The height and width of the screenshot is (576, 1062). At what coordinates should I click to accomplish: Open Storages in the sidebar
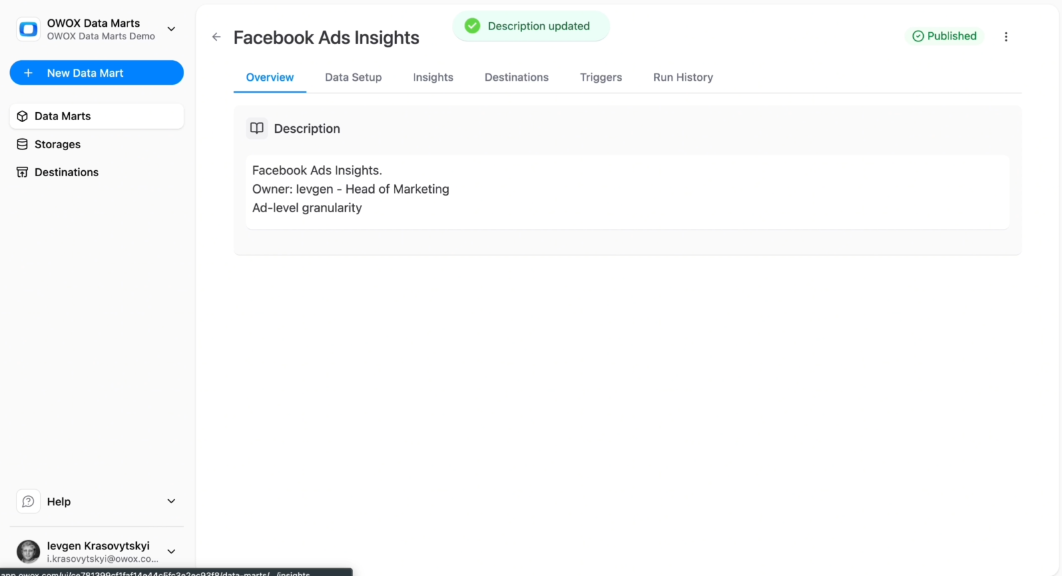pyautogui.click(x=97, y=144)
